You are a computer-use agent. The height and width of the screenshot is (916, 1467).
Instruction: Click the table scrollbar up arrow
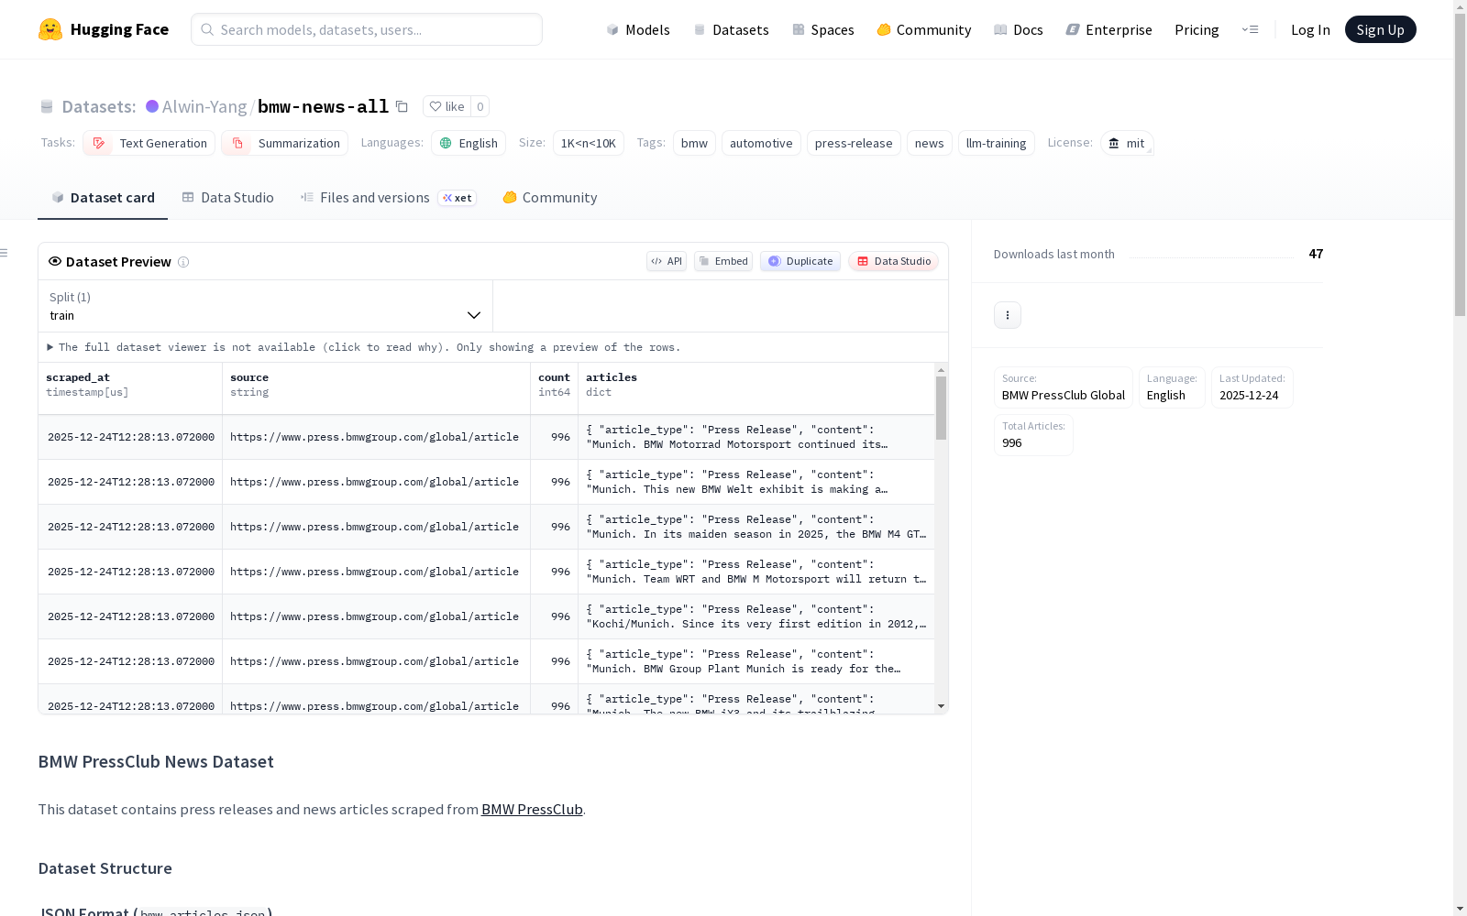[x=941, y=370]
